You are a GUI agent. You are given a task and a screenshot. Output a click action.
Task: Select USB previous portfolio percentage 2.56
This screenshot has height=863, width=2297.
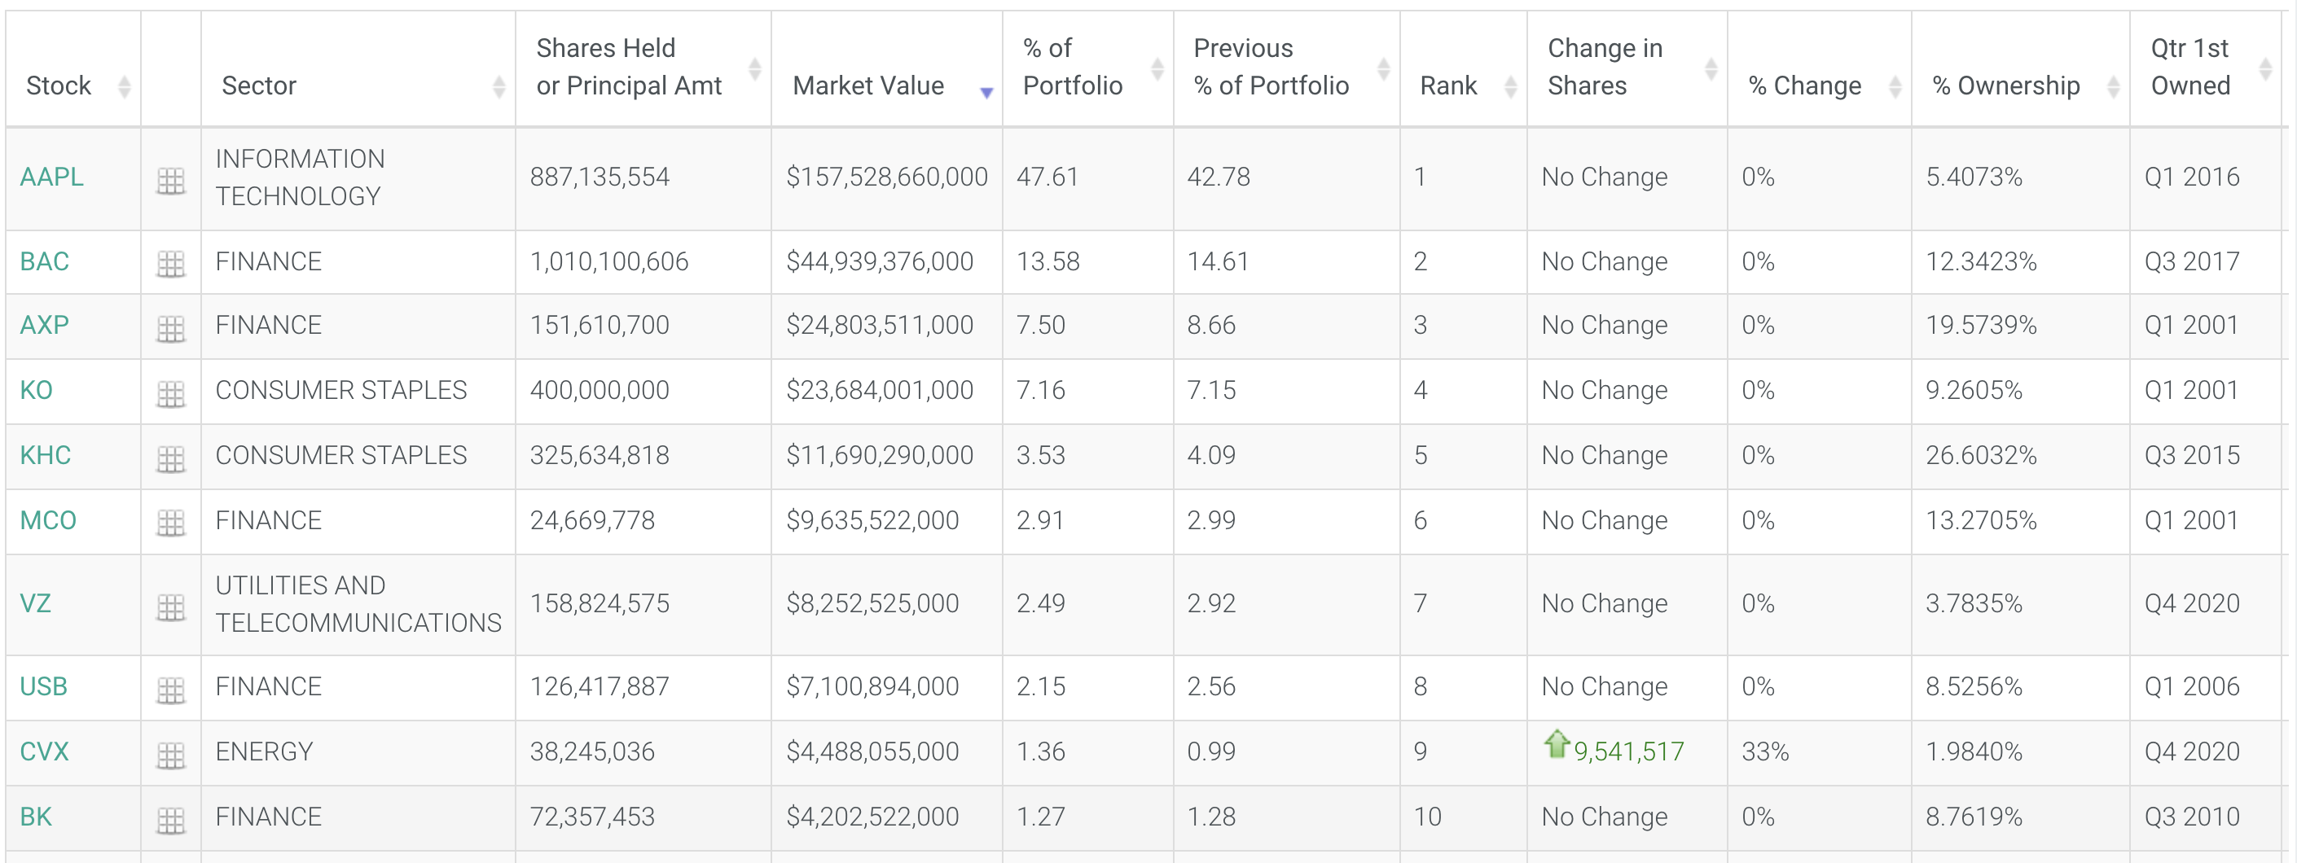pyautogui.click(x=1211, y=686)
